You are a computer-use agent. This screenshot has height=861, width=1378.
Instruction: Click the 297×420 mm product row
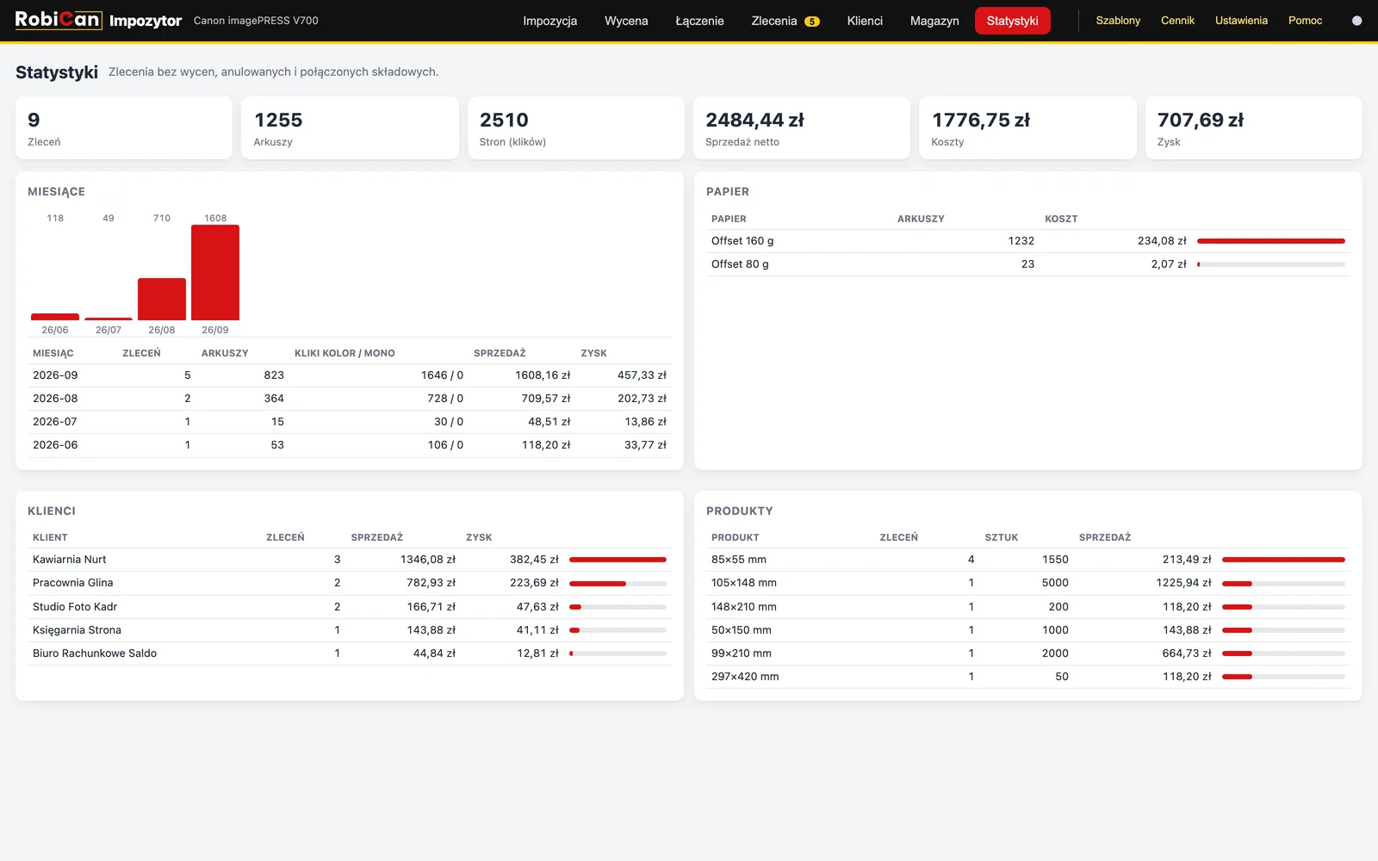(x=1028, y=677)
